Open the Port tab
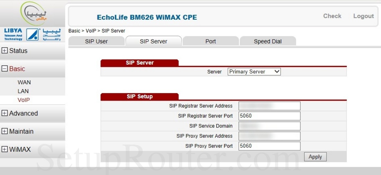 tap(211, 41)
